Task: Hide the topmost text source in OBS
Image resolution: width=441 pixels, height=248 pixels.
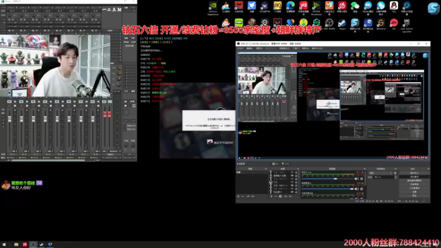Action: [292, 172]
